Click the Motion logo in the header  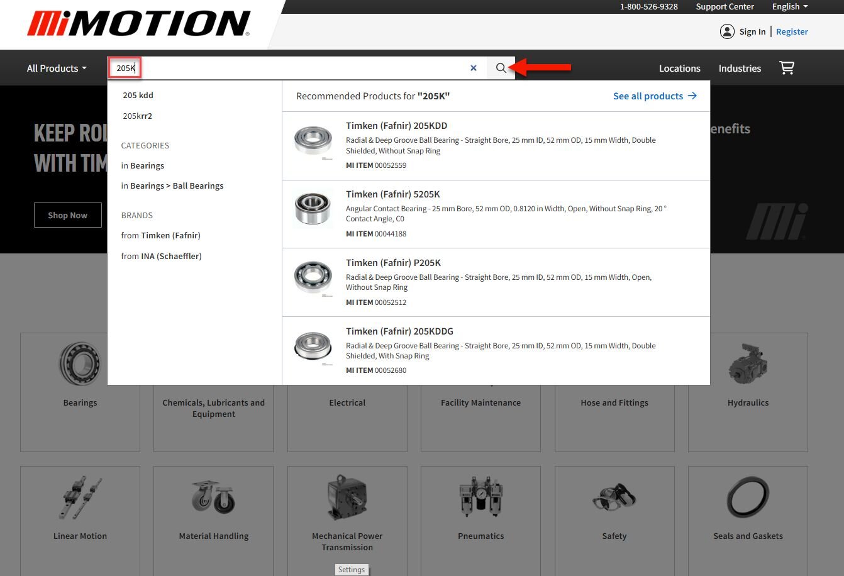click(x=138, y=24)
